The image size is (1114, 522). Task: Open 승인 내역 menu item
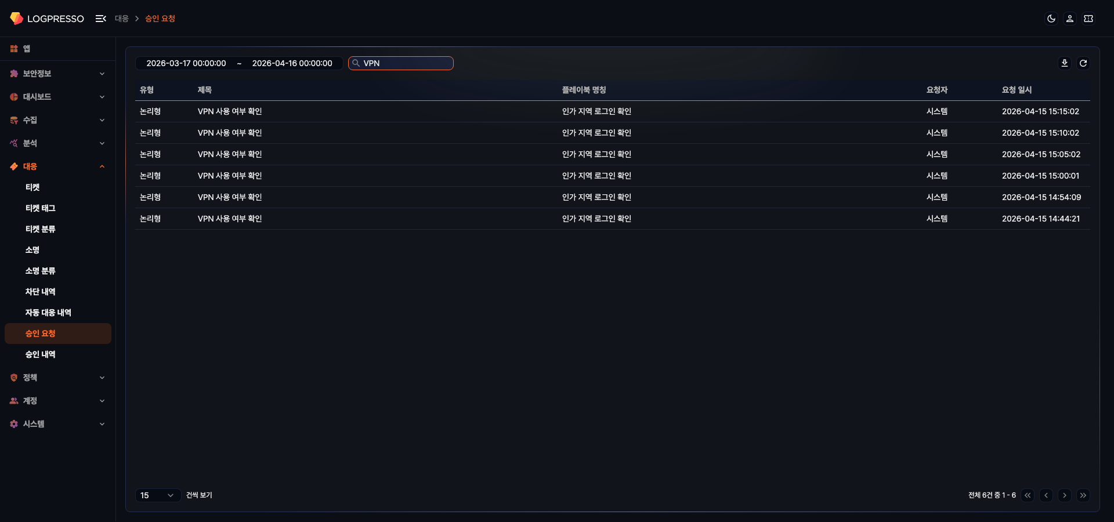pyautogui.click(x=41, y=354)
